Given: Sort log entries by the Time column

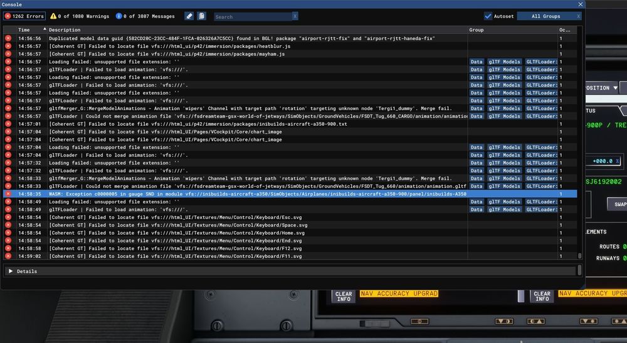Looking at the screenshot, I should coord(25,30).
